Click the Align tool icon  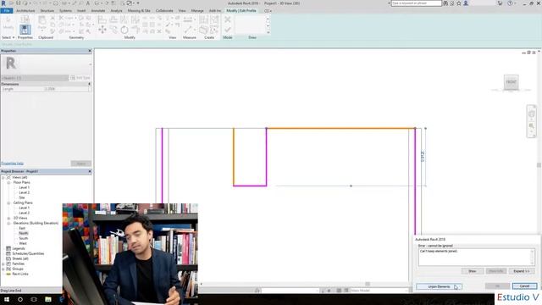[x=102, y=19]
